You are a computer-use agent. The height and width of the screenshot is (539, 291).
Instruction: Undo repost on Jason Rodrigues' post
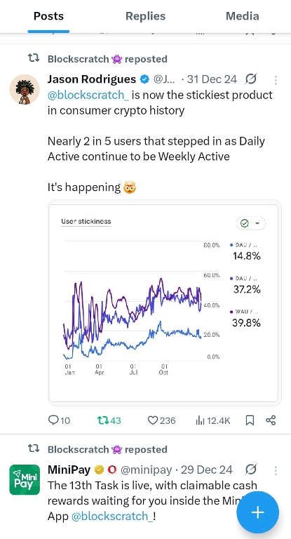[x=109, y=420]
